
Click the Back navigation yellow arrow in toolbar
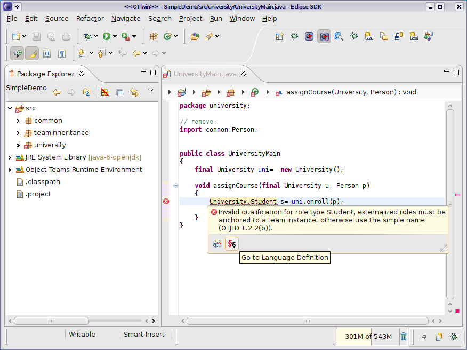coord(136,53)
